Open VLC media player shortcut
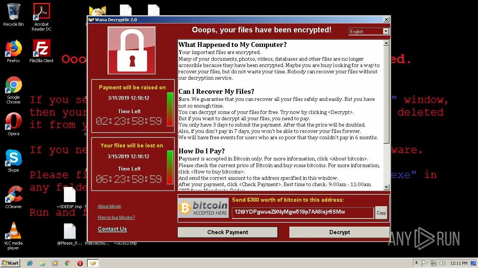478x268 pixels. [13, 236]
